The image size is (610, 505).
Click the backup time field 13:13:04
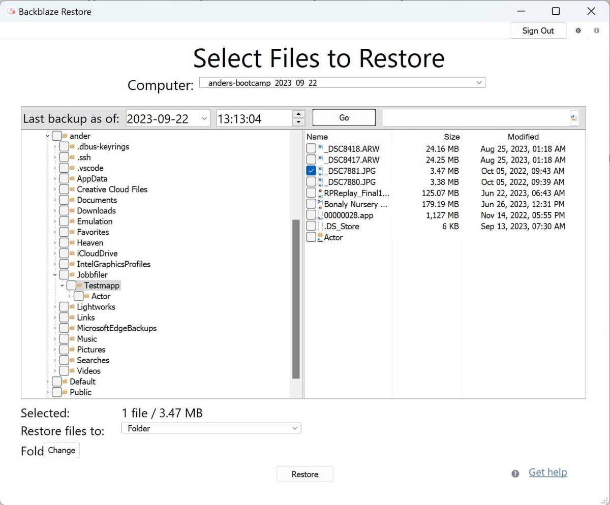255,119
